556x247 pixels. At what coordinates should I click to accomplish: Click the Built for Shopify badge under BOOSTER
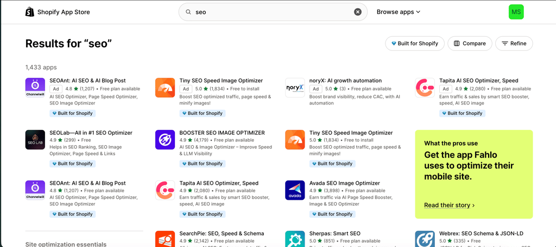click(203, 164)
